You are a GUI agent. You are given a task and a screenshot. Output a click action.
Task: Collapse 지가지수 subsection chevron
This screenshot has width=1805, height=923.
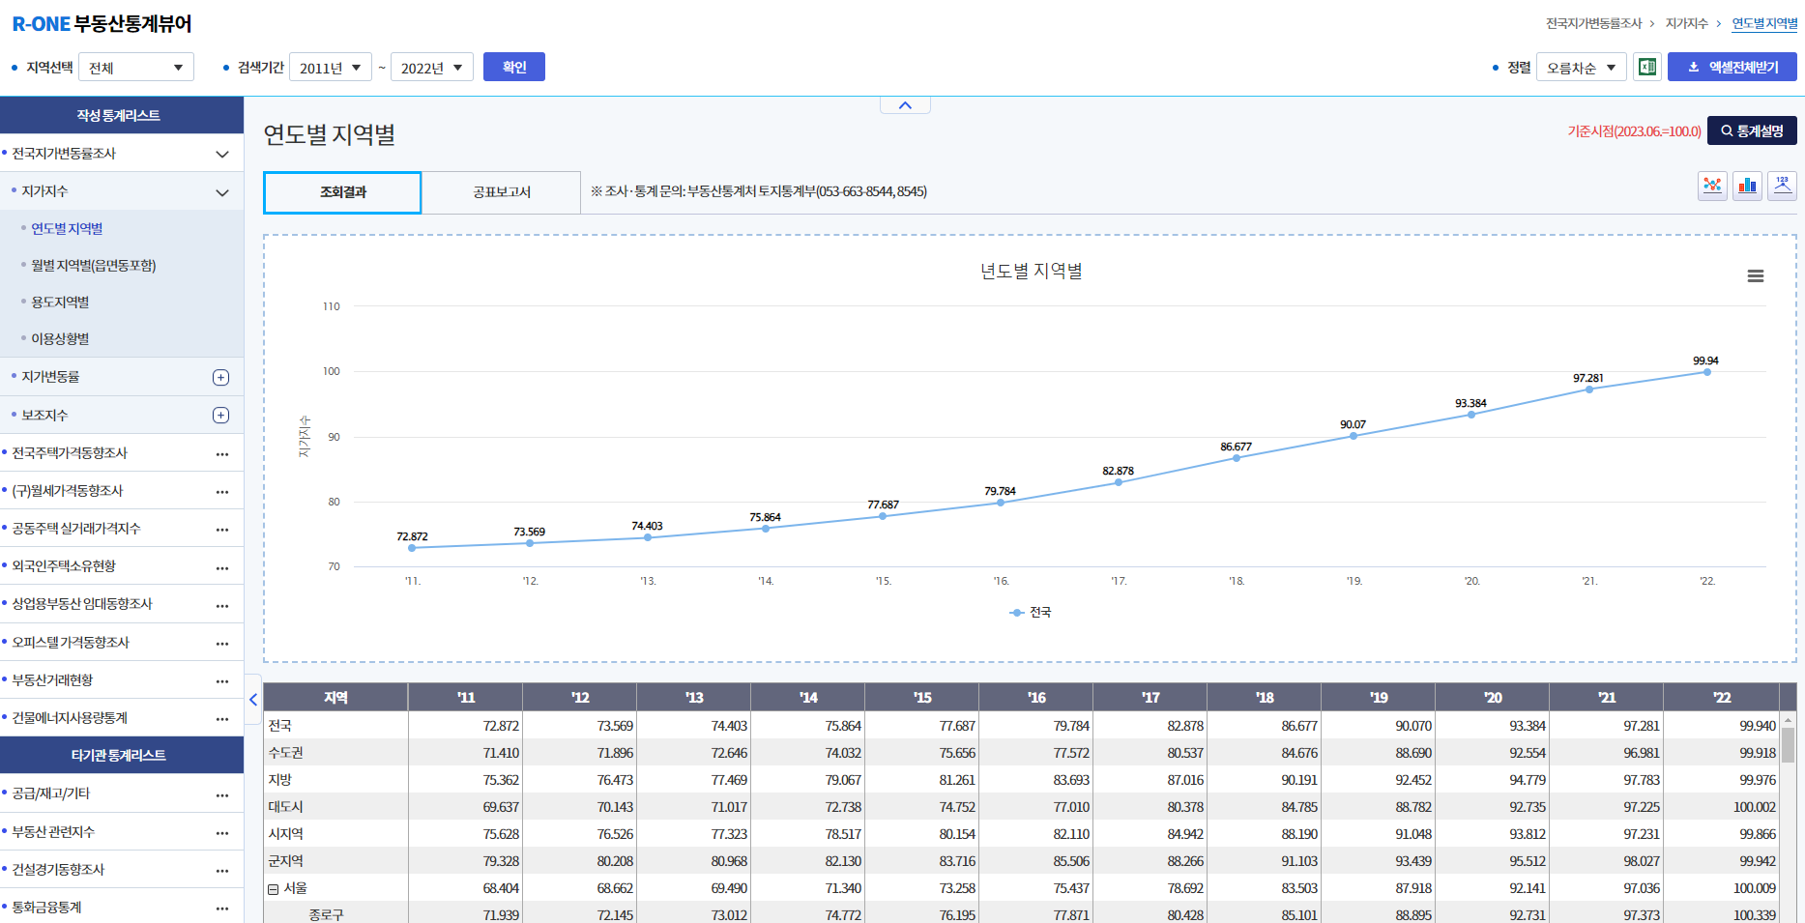click(222, 192)
